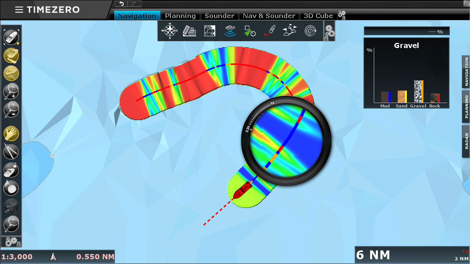Open the chart selection icon
Image resolution: width=470 pixels, height=264 pixels.
[189, 31]
